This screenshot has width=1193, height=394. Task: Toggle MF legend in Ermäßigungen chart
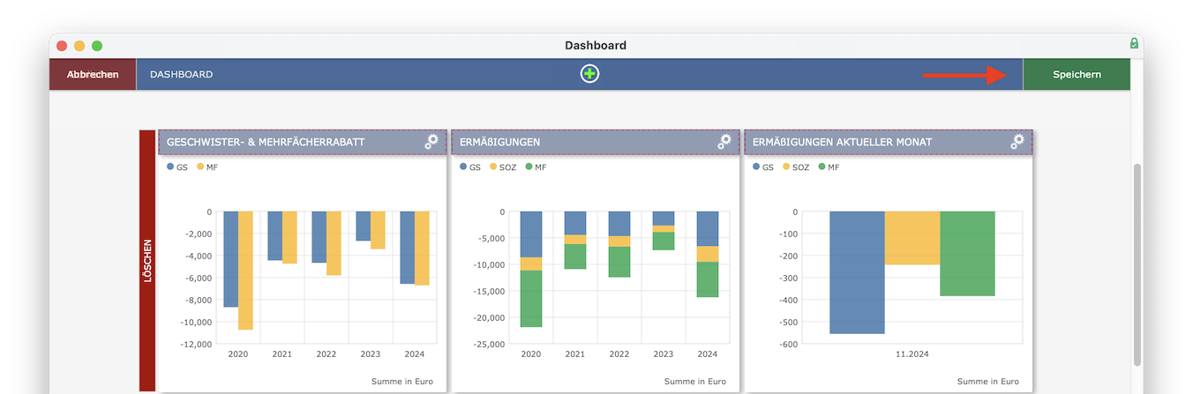click(536, 167)
